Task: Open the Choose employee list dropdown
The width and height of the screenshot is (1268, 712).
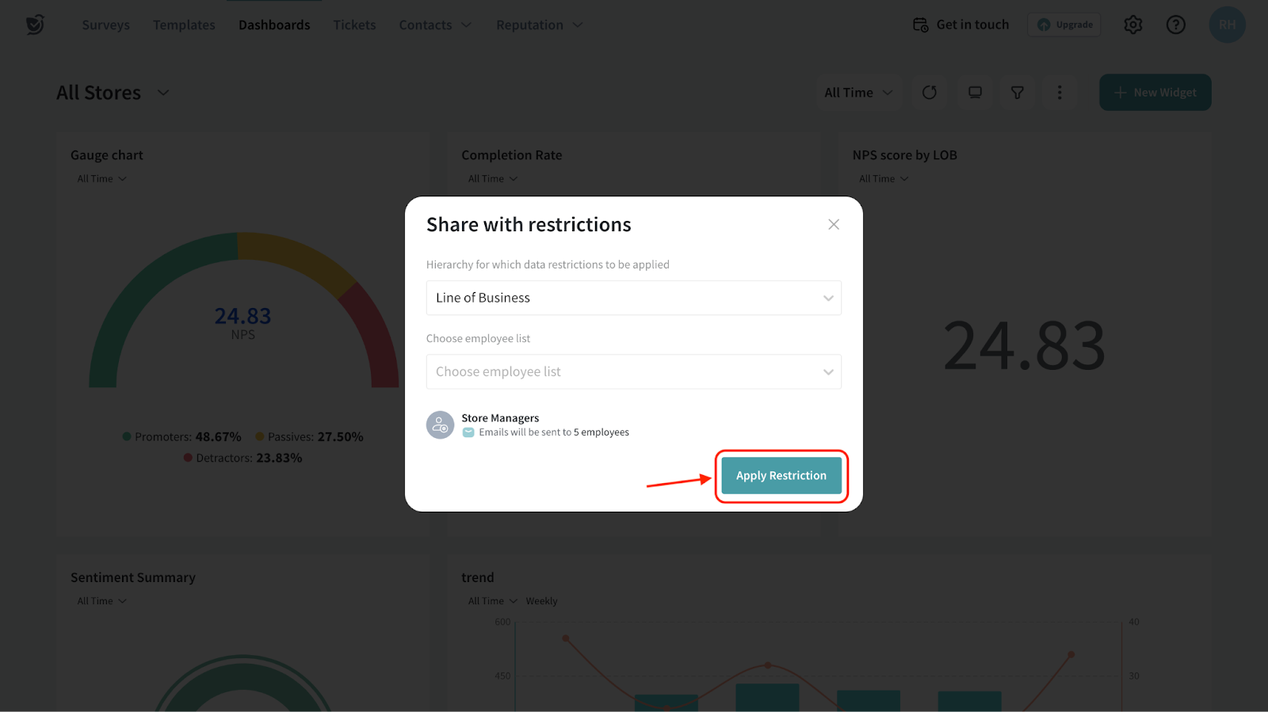Action: pos(633,371)
